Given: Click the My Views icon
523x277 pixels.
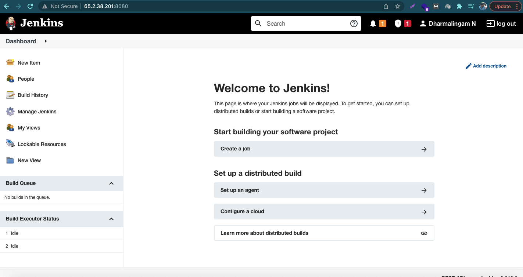Looking at the screenshot, I should point(10,127).
